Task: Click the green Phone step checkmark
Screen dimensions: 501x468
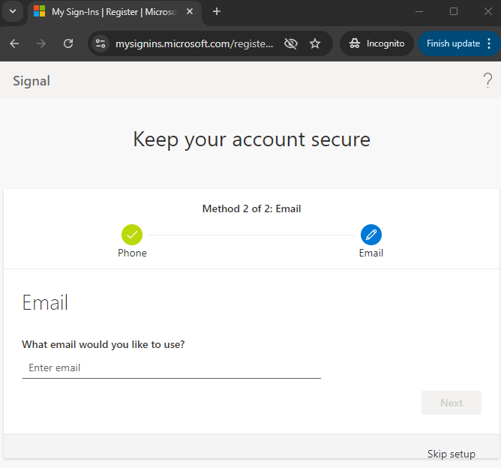Action: click(x=132, y=235)
